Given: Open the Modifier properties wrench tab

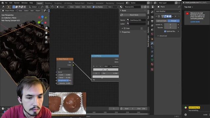Looking at the screenshot, I should 152,43.
